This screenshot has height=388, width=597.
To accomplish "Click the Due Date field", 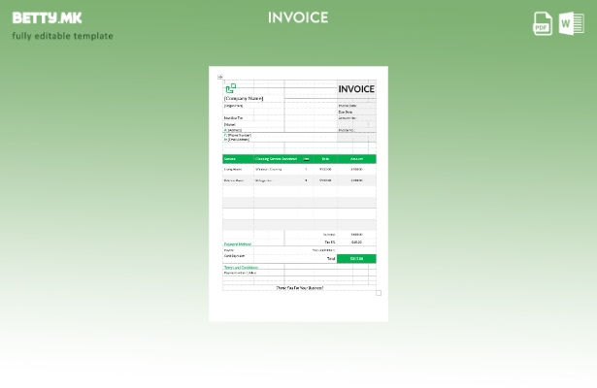I will pos(346,112).
